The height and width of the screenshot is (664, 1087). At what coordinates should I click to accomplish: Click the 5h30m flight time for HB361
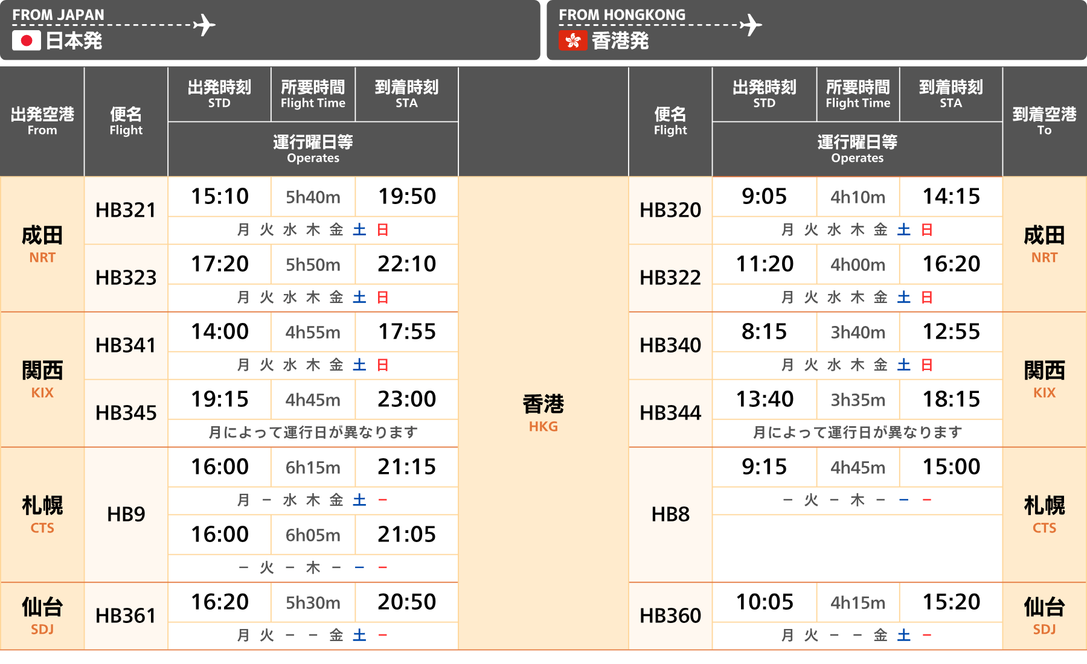click(313, 602)
